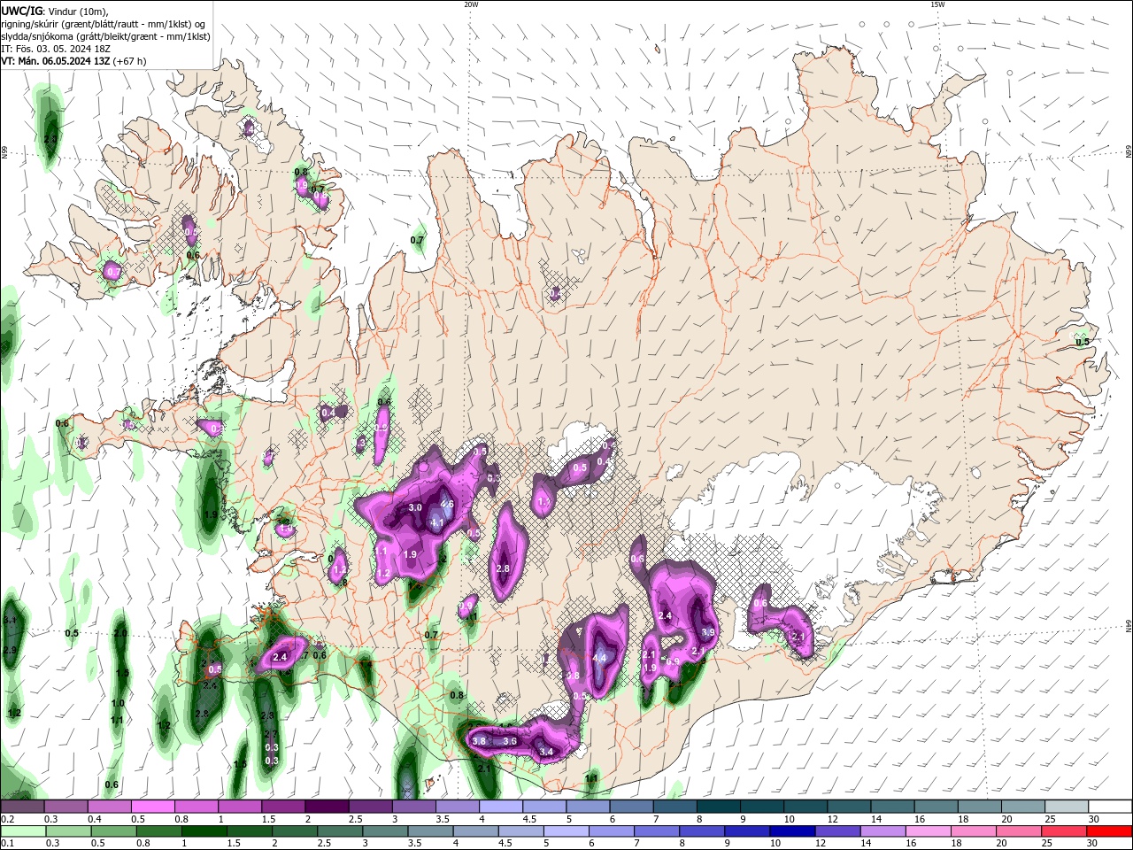Click the '0.2' label on the snow scale
1133x850 pixels.
pos(8,819)
